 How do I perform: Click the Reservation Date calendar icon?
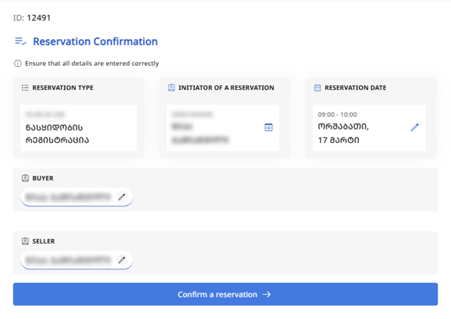tap(317, 88)
